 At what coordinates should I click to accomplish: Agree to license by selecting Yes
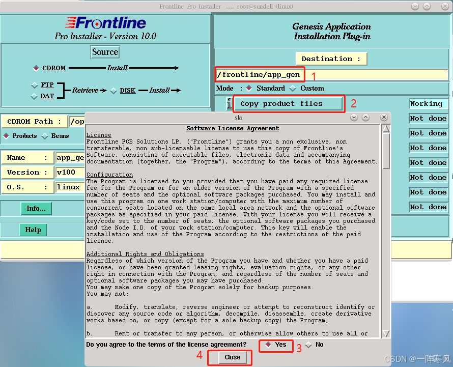point(268,345)
